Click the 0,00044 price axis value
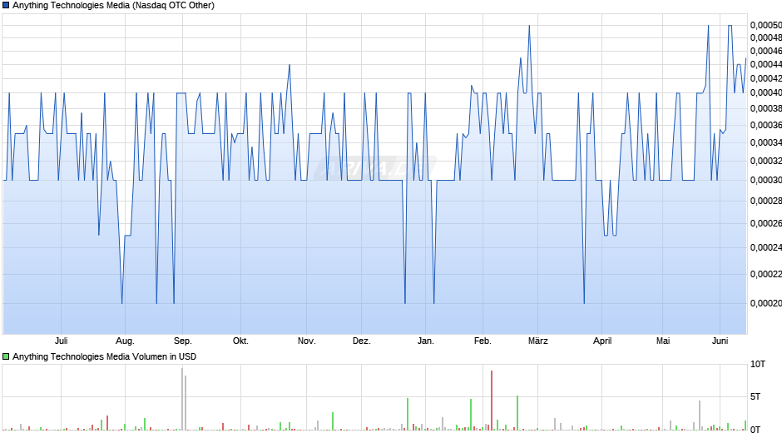The image size is (782, 438). (765, 64)
